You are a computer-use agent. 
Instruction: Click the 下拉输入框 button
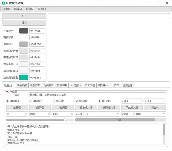132,107
